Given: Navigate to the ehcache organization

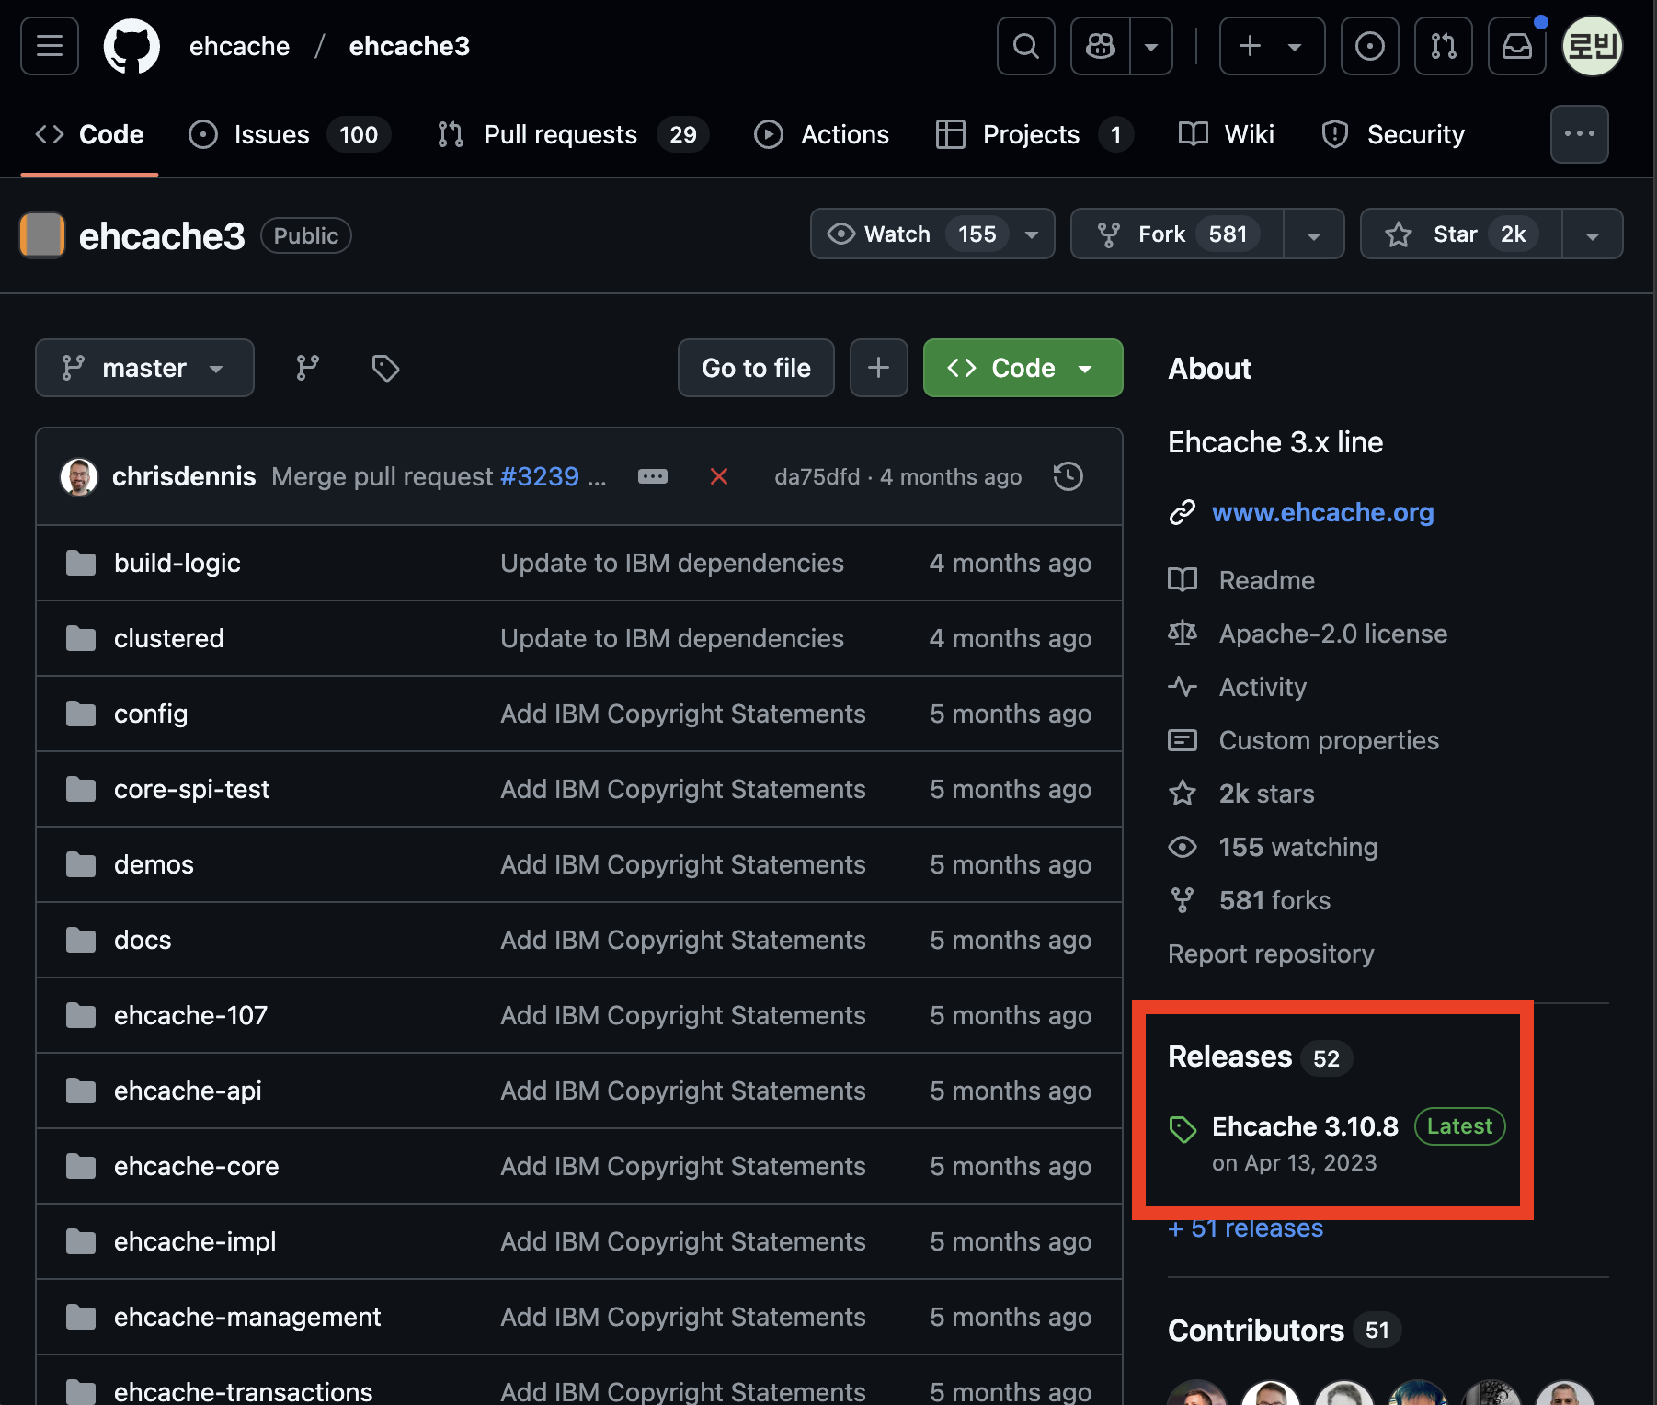Looking at the screenshot, I should pos(239,46).
